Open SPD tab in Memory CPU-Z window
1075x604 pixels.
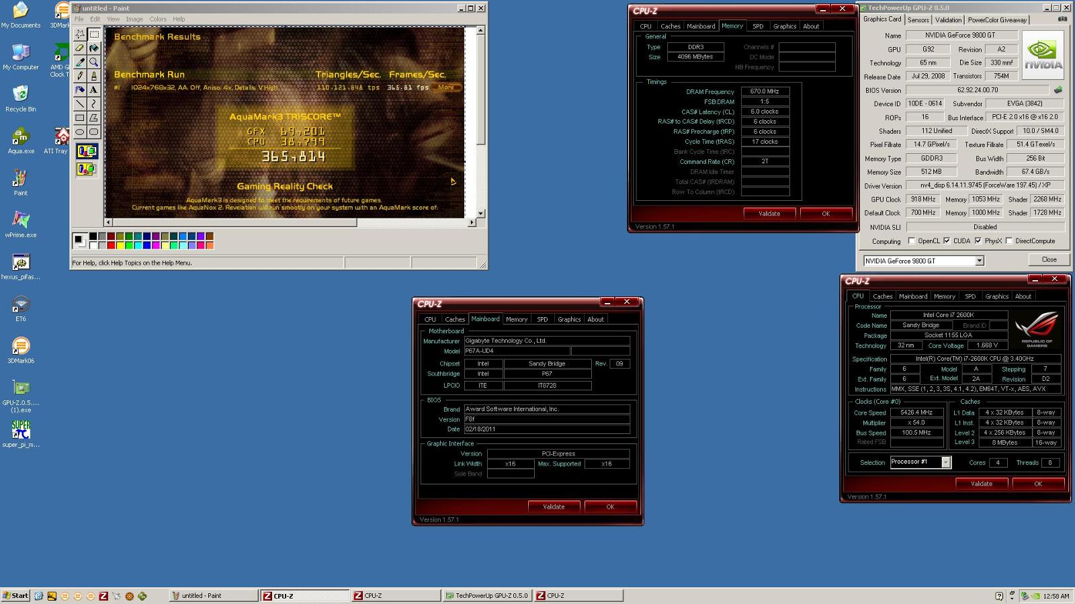coord(758,26)
